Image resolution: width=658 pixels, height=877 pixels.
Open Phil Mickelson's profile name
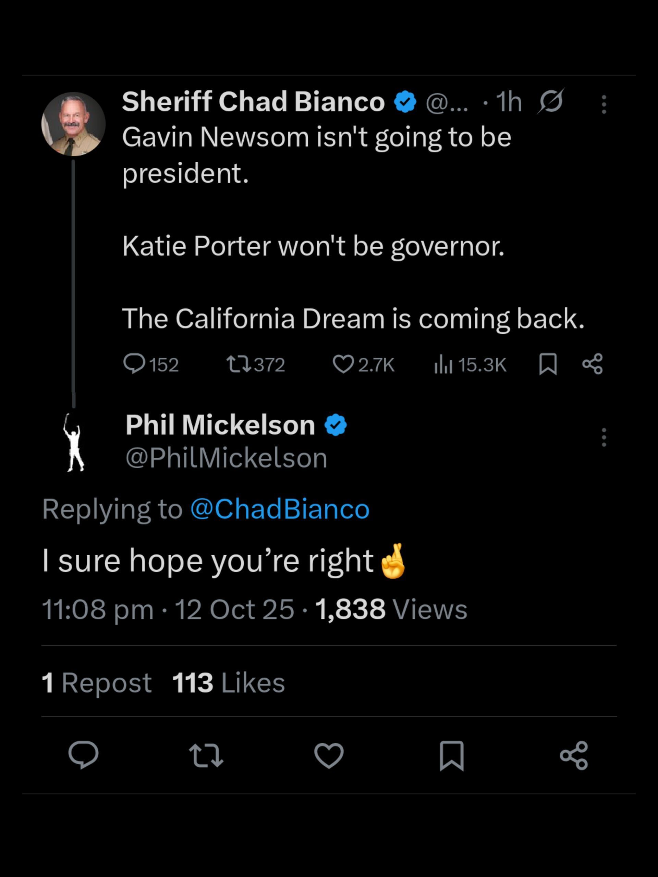(x=220, y=424)
